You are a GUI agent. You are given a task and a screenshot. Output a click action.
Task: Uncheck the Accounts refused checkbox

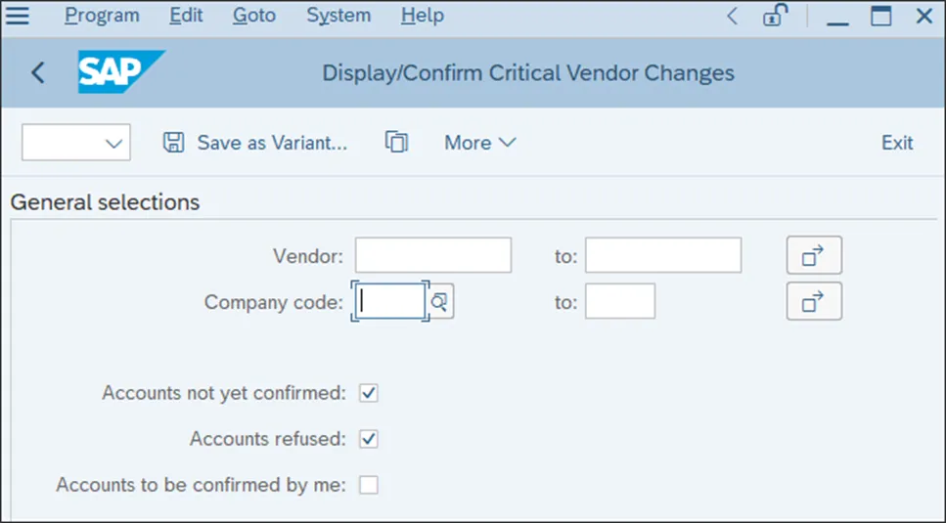click(369, 439)
